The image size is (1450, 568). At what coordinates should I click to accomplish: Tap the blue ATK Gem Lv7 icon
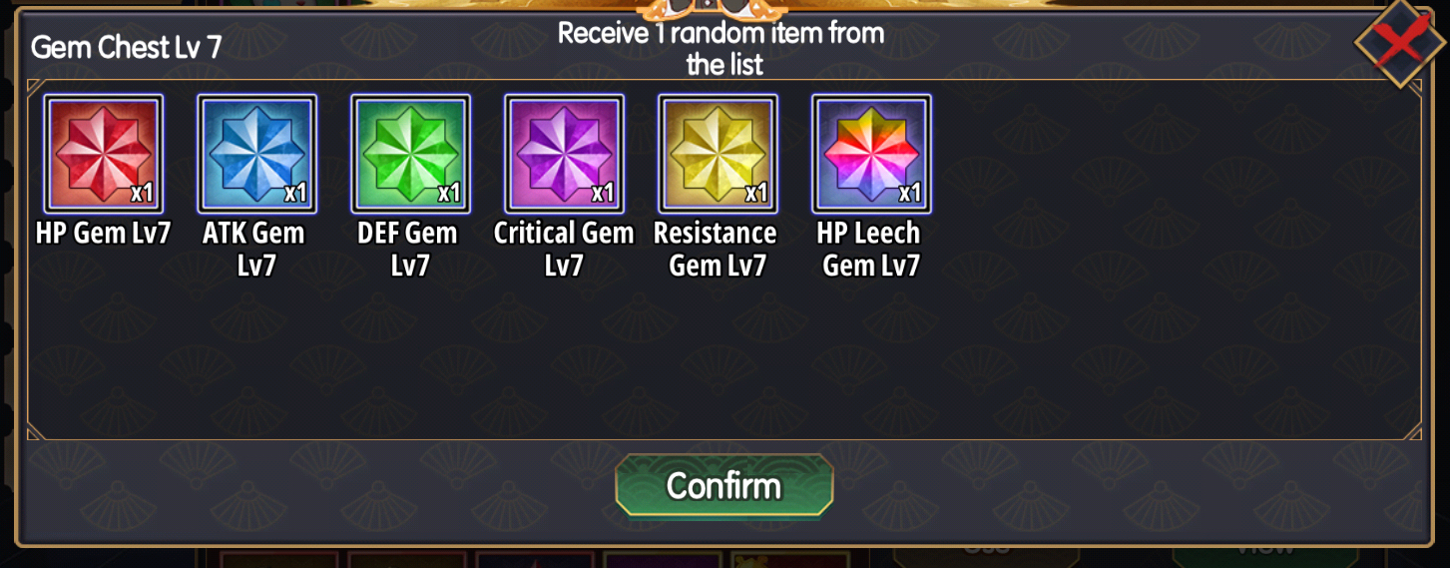(x=257, y=154)
